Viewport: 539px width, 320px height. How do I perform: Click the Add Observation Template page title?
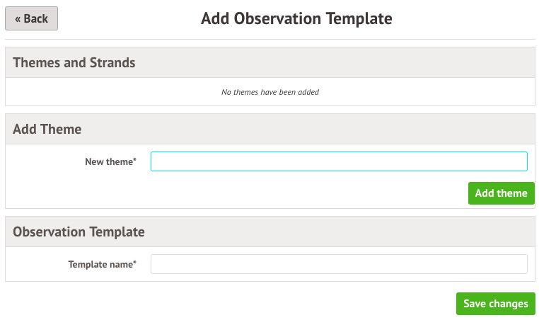[296, 18]
